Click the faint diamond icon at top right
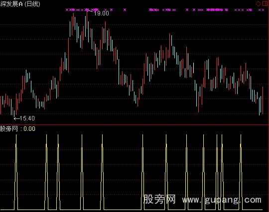 click(258, 4)
